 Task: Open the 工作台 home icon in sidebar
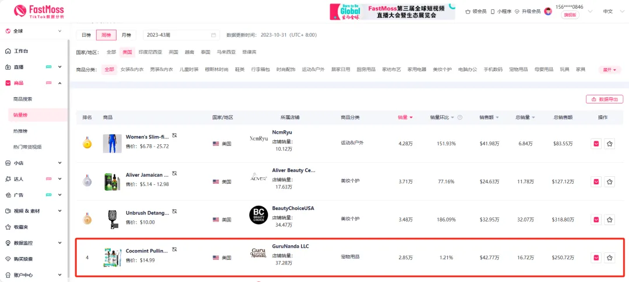coord(8,51)
